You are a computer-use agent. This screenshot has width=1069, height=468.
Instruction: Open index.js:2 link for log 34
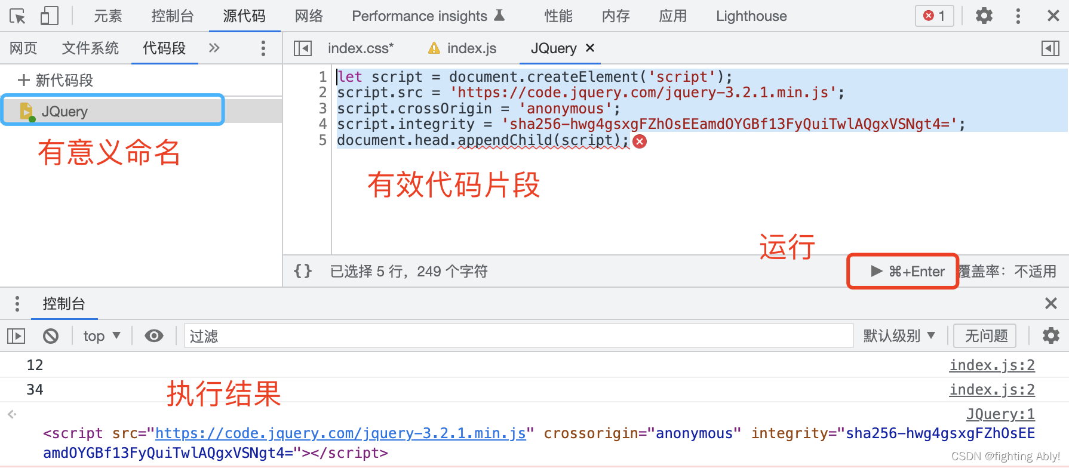992,389
